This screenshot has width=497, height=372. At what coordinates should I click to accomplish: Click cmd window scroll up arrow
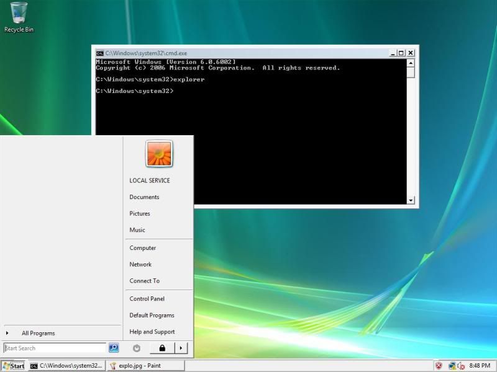tap(411, 63)
